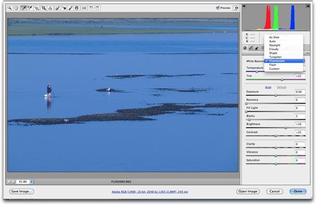Select the Hand tool
This screenshot has width=316, height=205.
(16, 8)
